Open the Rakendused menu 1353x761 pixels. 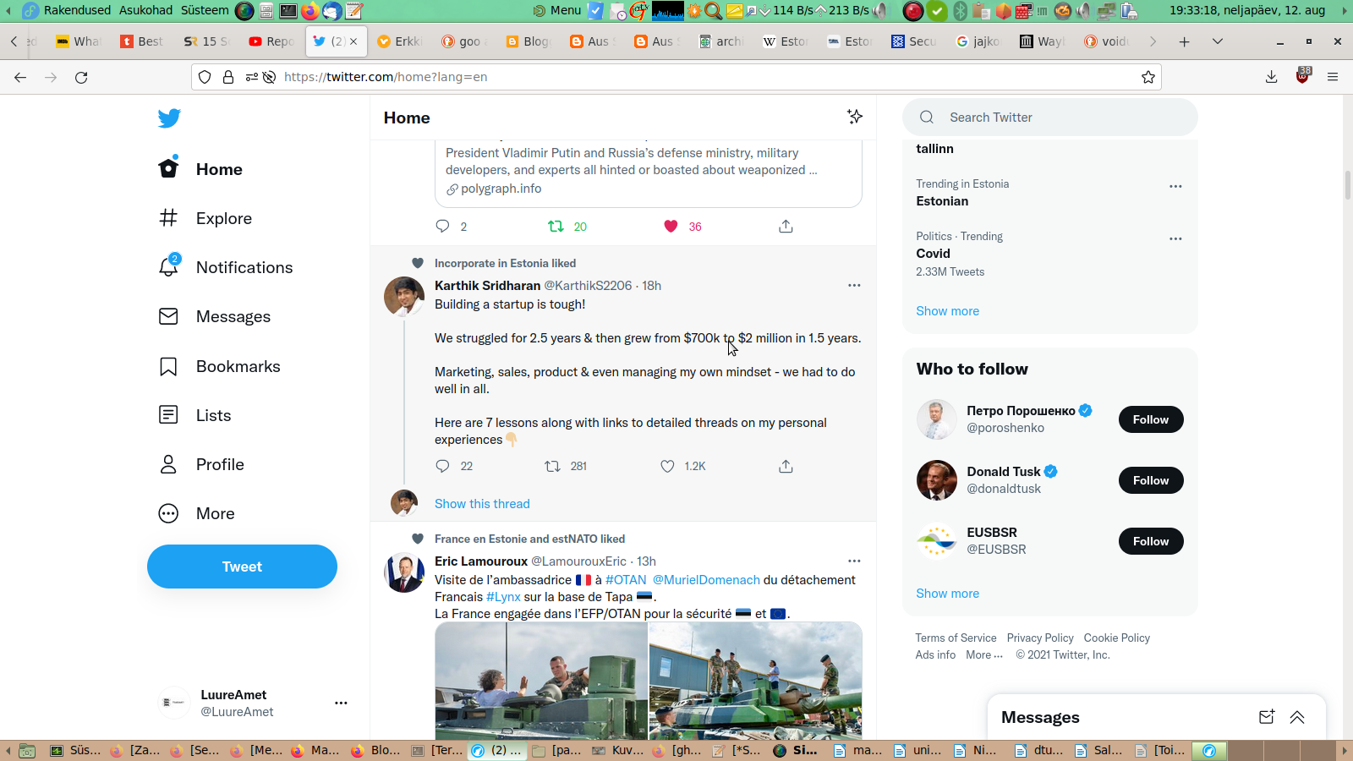(77, 10)
